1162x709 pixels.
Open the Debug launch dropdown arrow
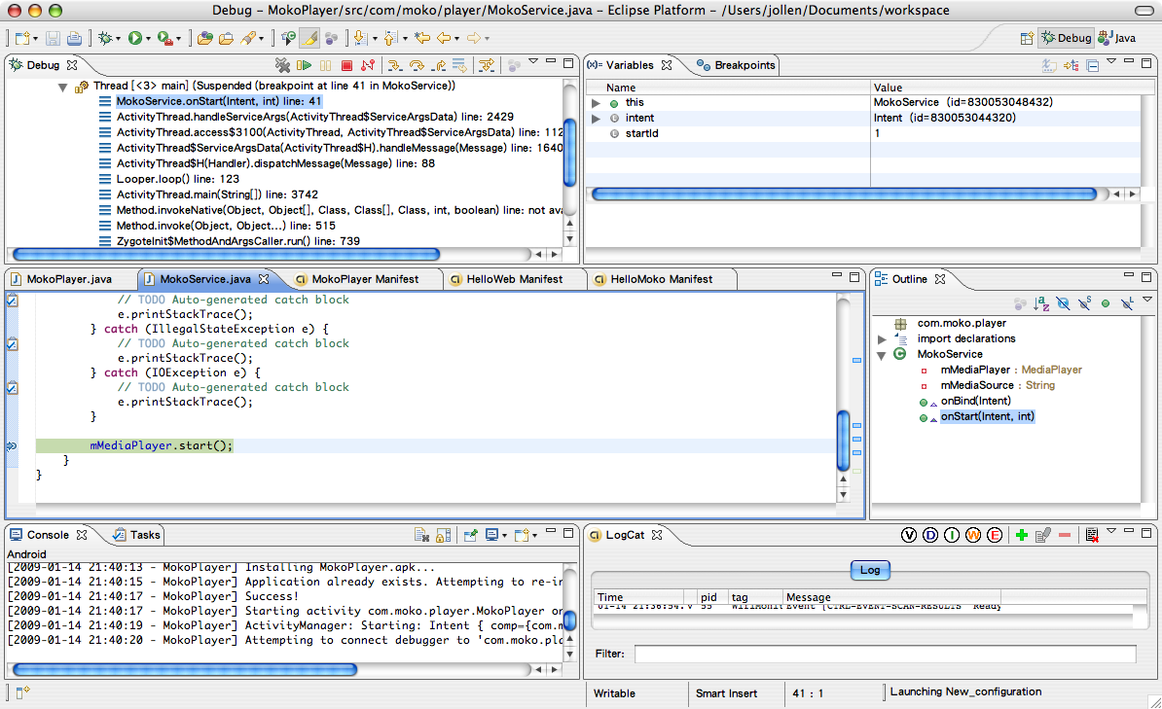tap(119, 39)
